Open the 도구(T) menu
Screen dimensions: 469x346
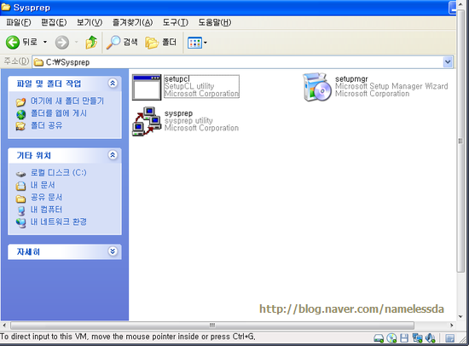pos(176,22)
